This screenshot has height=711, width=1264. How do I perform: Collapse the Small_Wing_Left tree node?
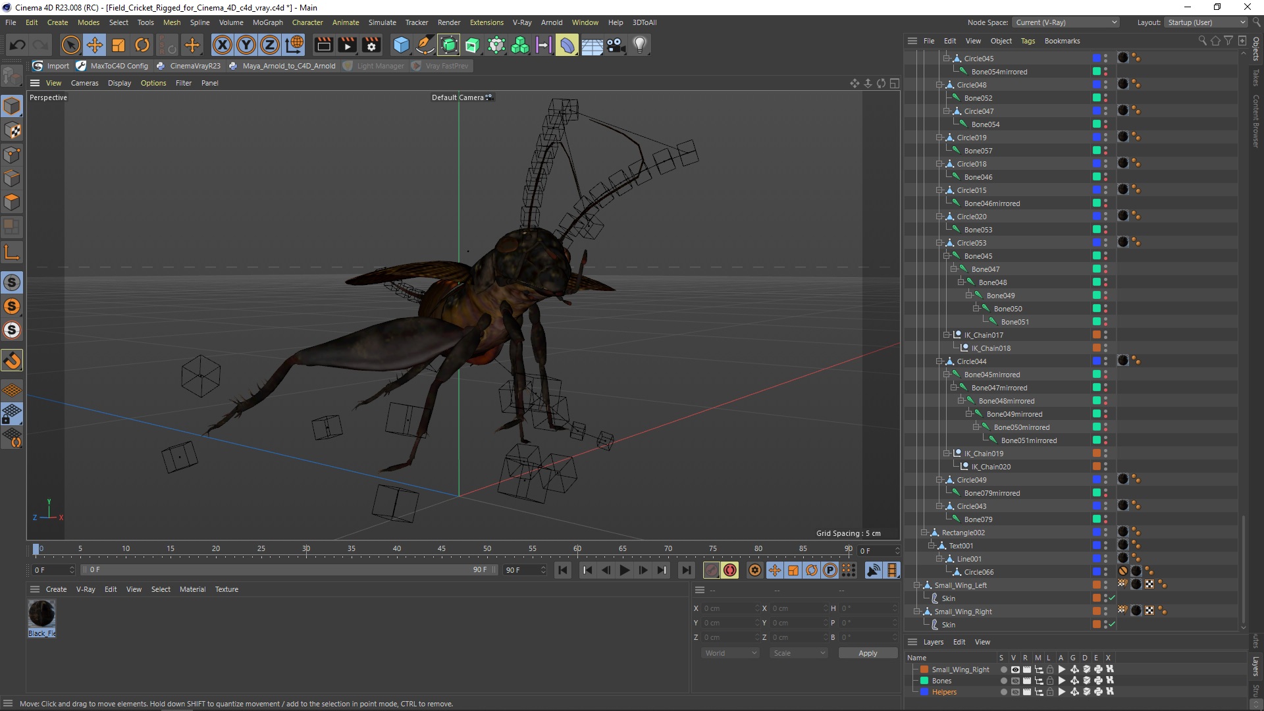coord(917,585)
